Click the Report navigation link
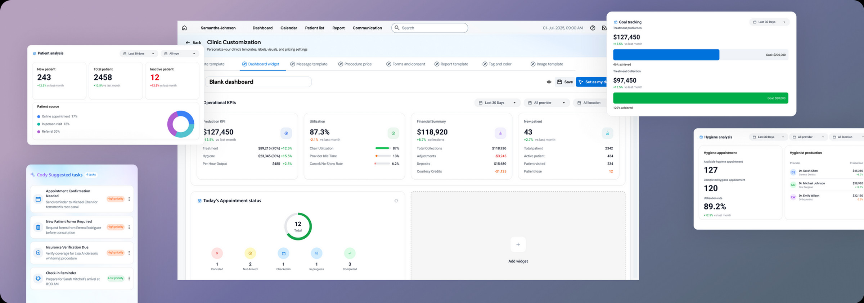This screenshot has height=303, width=864. (x=338, y=28)
